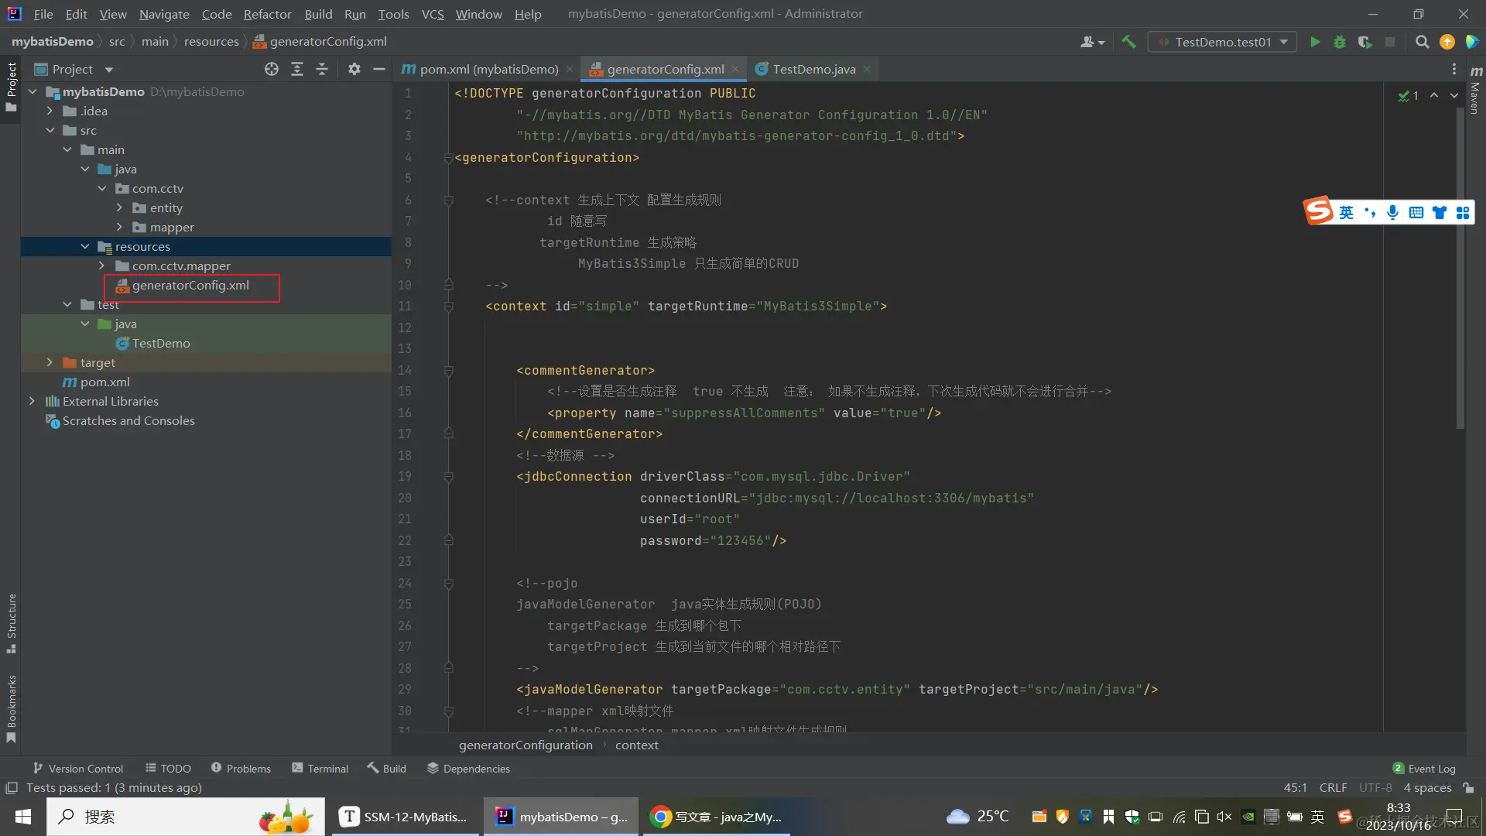
Task: Open the Refactor menu
Action: pos(267,14)
